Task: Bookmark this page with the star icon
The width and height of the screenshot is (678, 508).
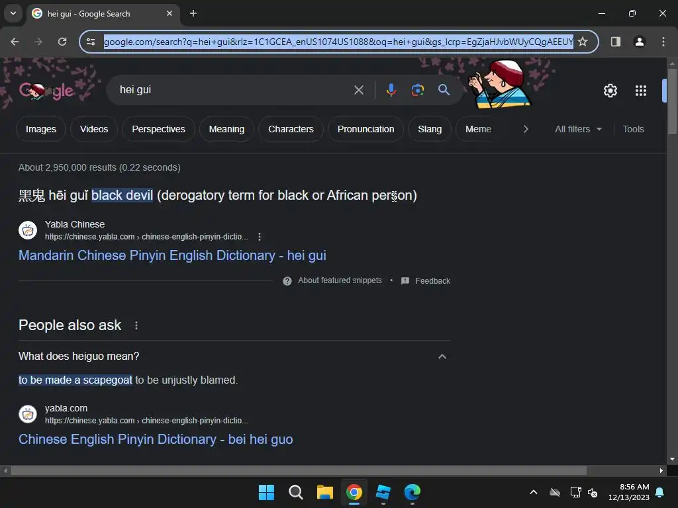Action: click(583, 42)
